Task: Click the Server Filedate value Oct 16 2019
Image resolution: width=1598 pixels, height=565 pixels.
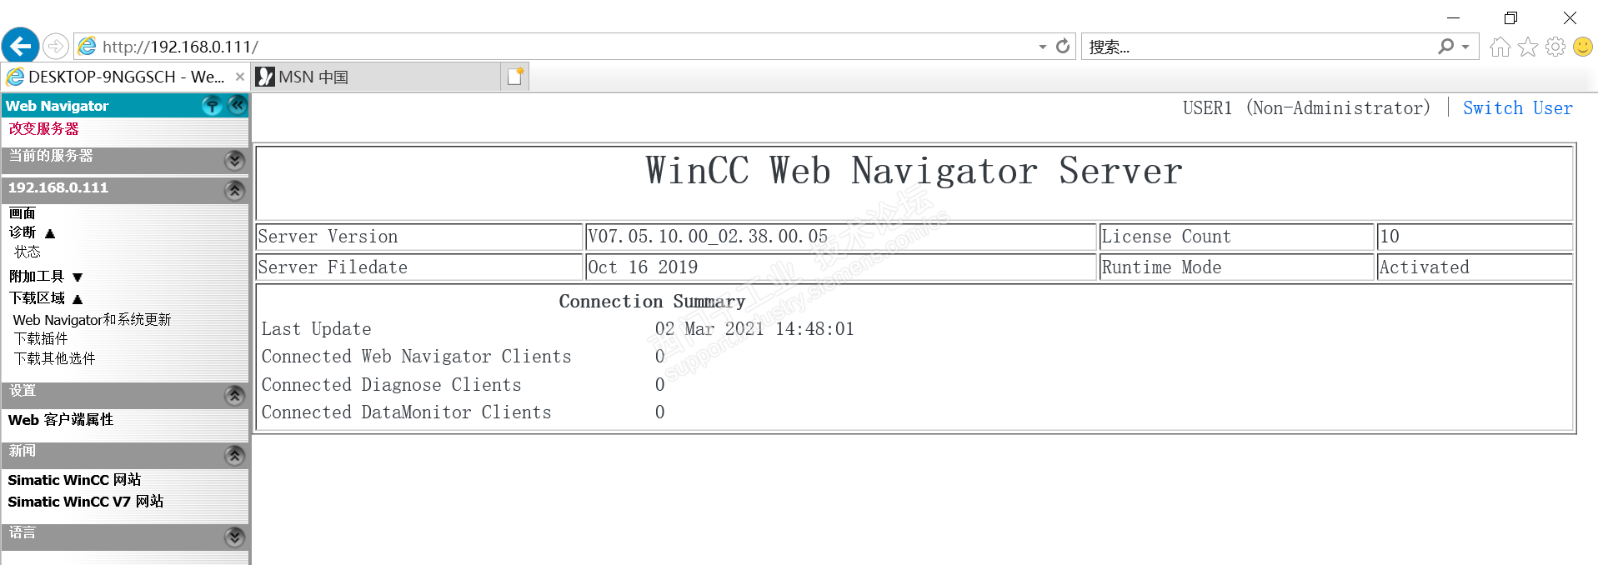Action: [x=643, y=267]
